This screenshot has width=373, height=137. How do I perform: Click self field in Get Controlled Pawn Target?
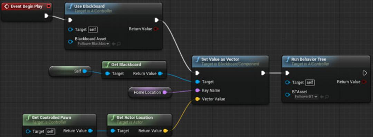coord(50,131)
